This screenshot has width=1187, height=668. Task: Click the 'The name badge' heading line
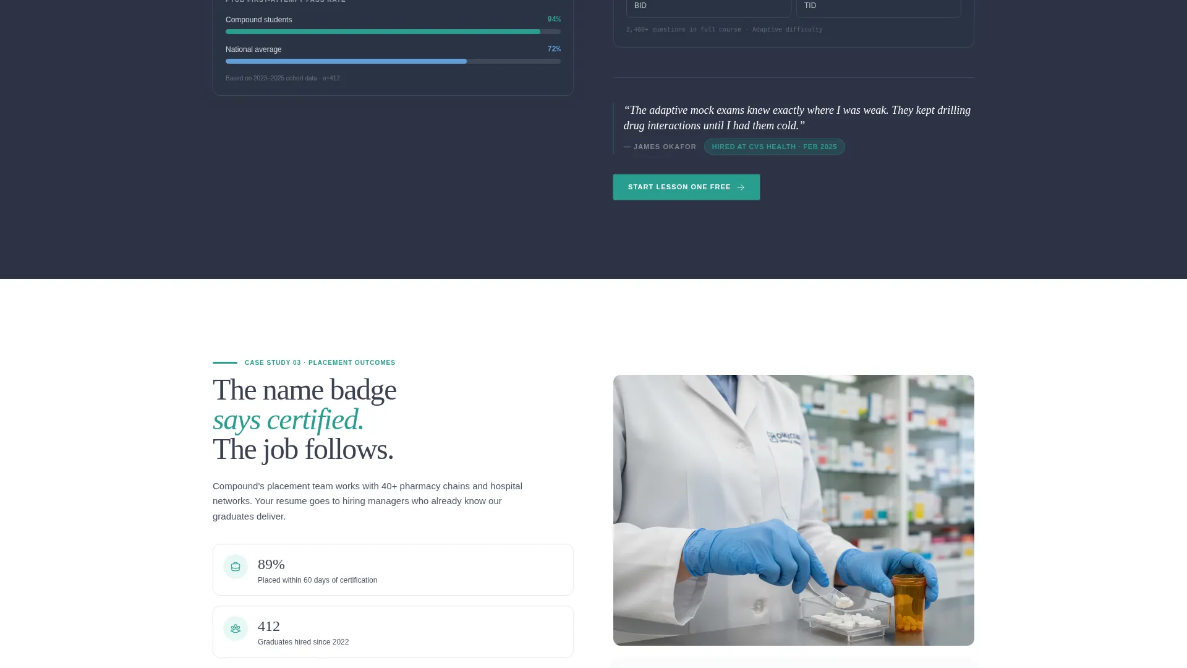coord(304,390)
